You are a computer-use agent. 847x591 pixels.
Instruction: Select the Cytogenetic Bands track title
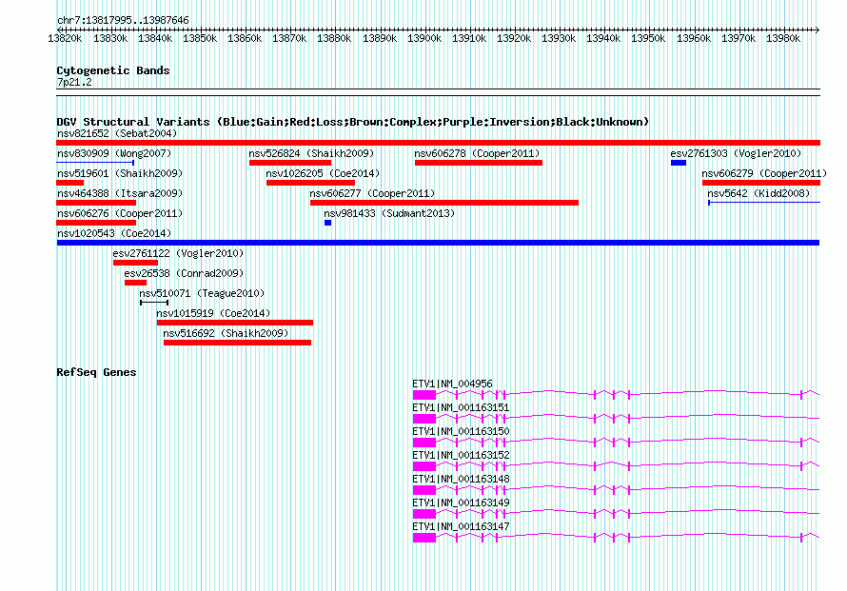(113, 70)
